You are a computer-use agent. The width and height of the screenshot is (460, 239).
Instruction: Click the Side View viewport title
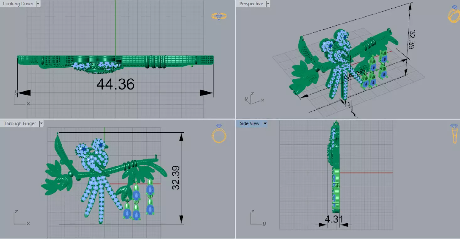[249, 123]
